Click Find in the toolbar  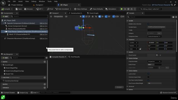click(50, 9)
